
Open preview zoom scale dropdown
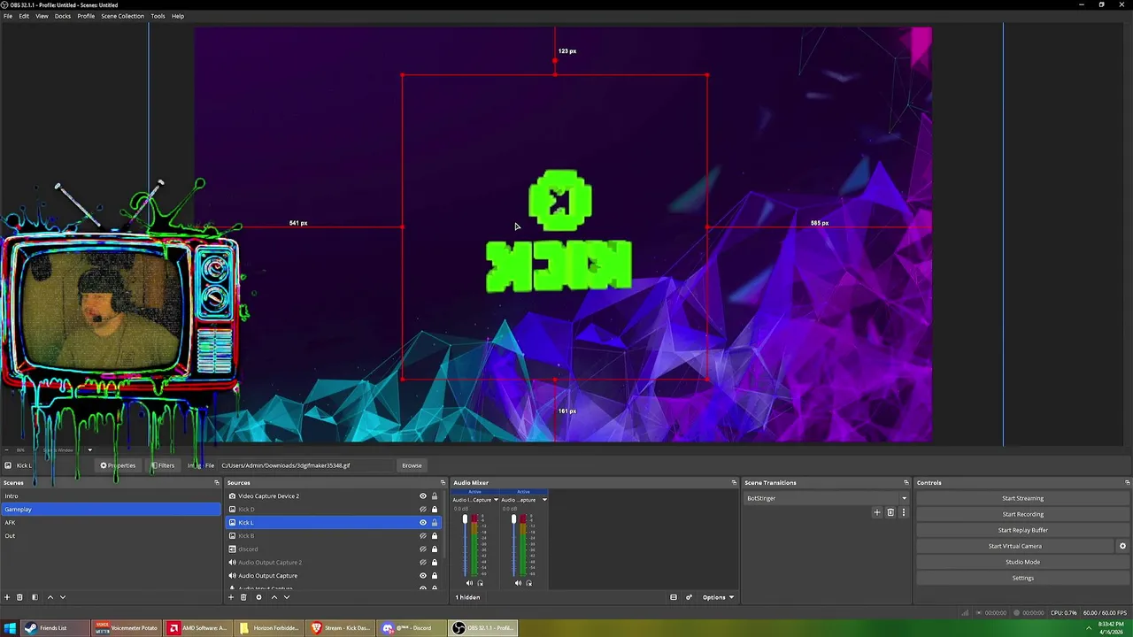[89, 449]
